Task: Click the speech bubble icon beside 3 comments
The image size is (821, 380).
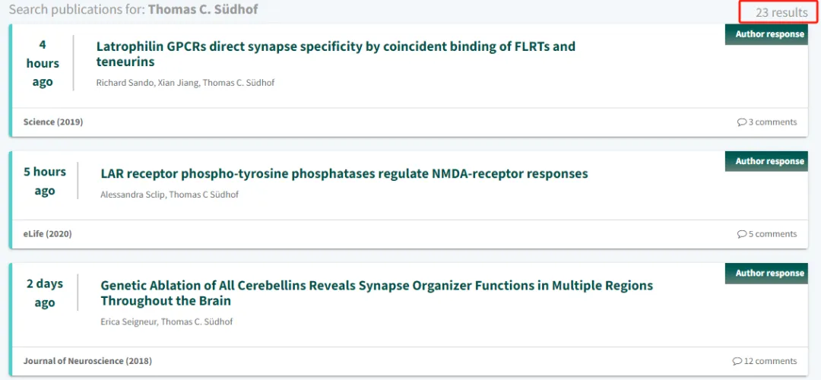Action: (741, 122)
